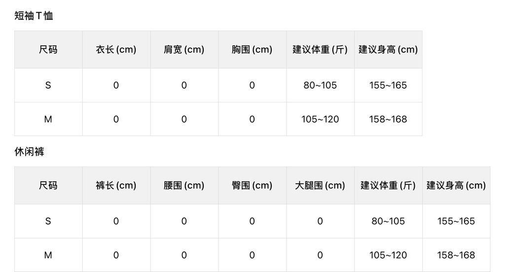
Task: Click the 休闲裤 section heading
Action: pyautogui.click(x=29, y=151)
